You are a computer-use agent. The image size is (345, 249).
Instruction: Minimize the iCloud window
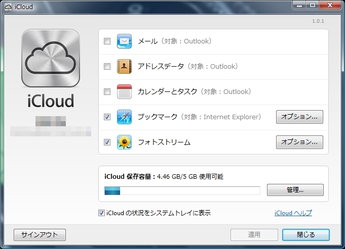click(x=299, y=5)
